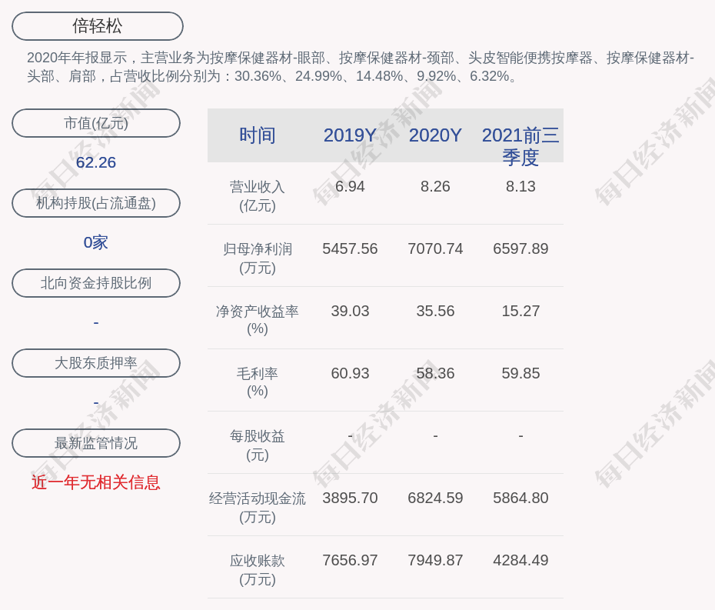Screen dimensions: 715x610
Task: Click gross margin value 58.36
Action: coord(435,373)
